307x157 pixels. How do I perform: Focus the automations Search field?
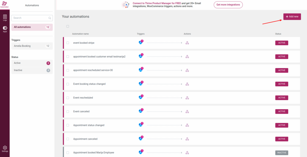(x=32, y=18)
